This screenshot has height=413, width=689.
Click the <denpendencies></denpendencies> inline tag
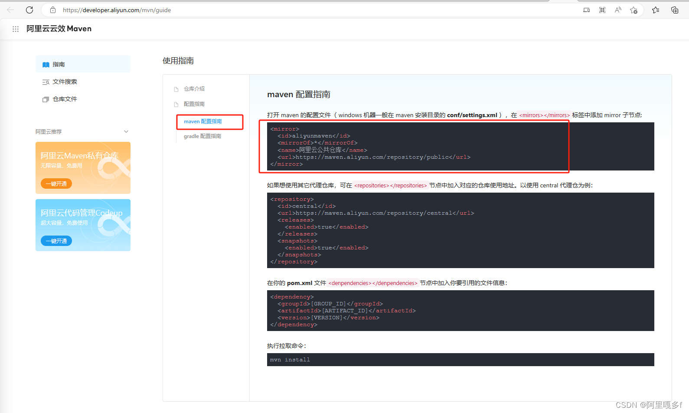click(x=373, y=283)
